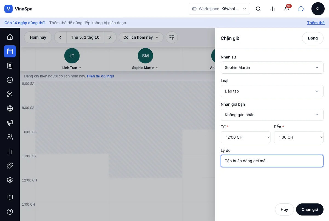
Task: Click the notification bell icon
Action: point(287,9)
